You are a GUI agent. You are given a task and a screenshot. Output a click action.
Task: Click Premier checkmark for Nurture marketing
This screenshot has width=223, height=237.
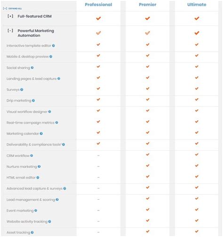(x=148, y=165)
